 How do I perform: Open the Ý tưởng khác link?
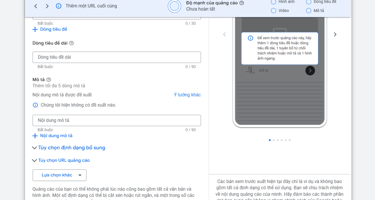point(187,95)
